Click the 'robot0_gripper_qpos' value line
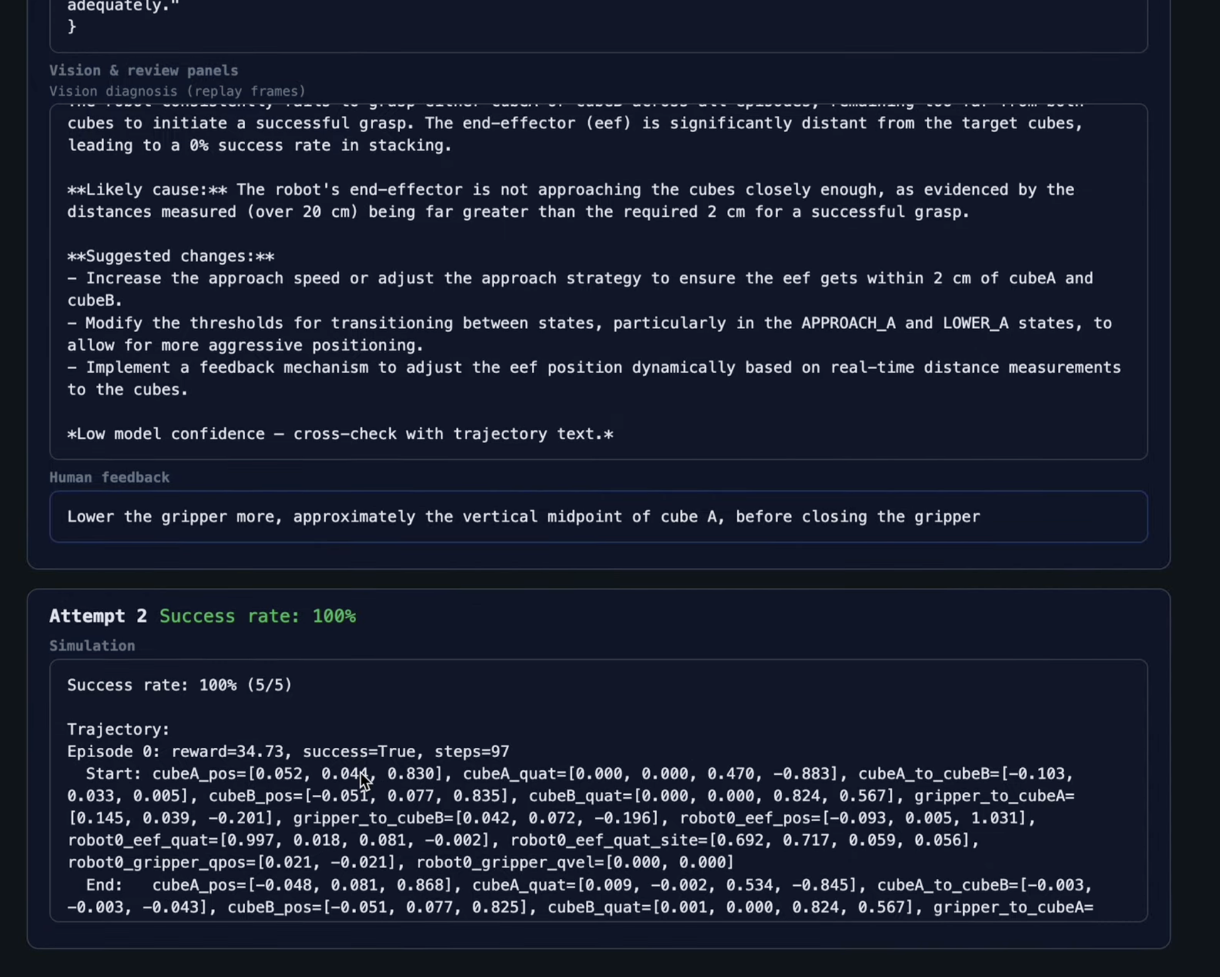Image resolution: width=1220 pixels, height=977 pixels. click(232, 862)
